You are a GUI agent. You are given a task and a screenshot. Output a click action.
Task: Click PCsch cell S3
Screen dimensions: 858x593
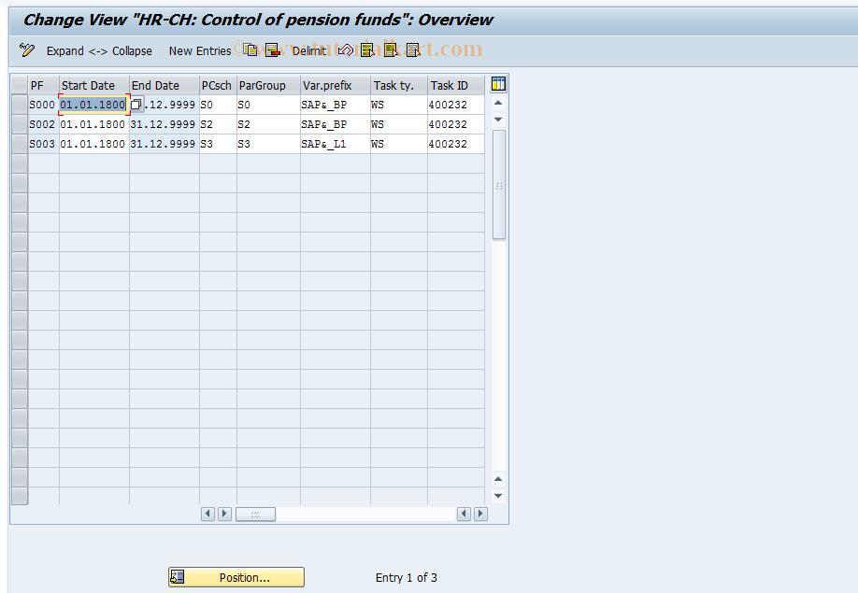tap(218, 144)
